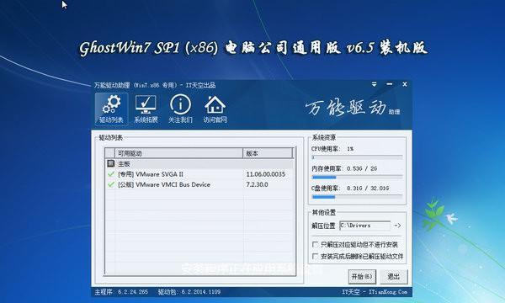Click the 开始 start button

[362, 277]
